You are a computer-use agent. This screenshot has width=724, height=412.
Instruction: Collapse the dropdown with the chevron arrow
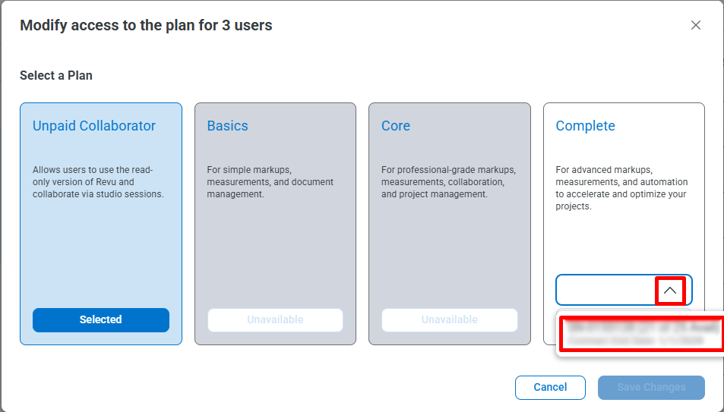tap(669, 290)
